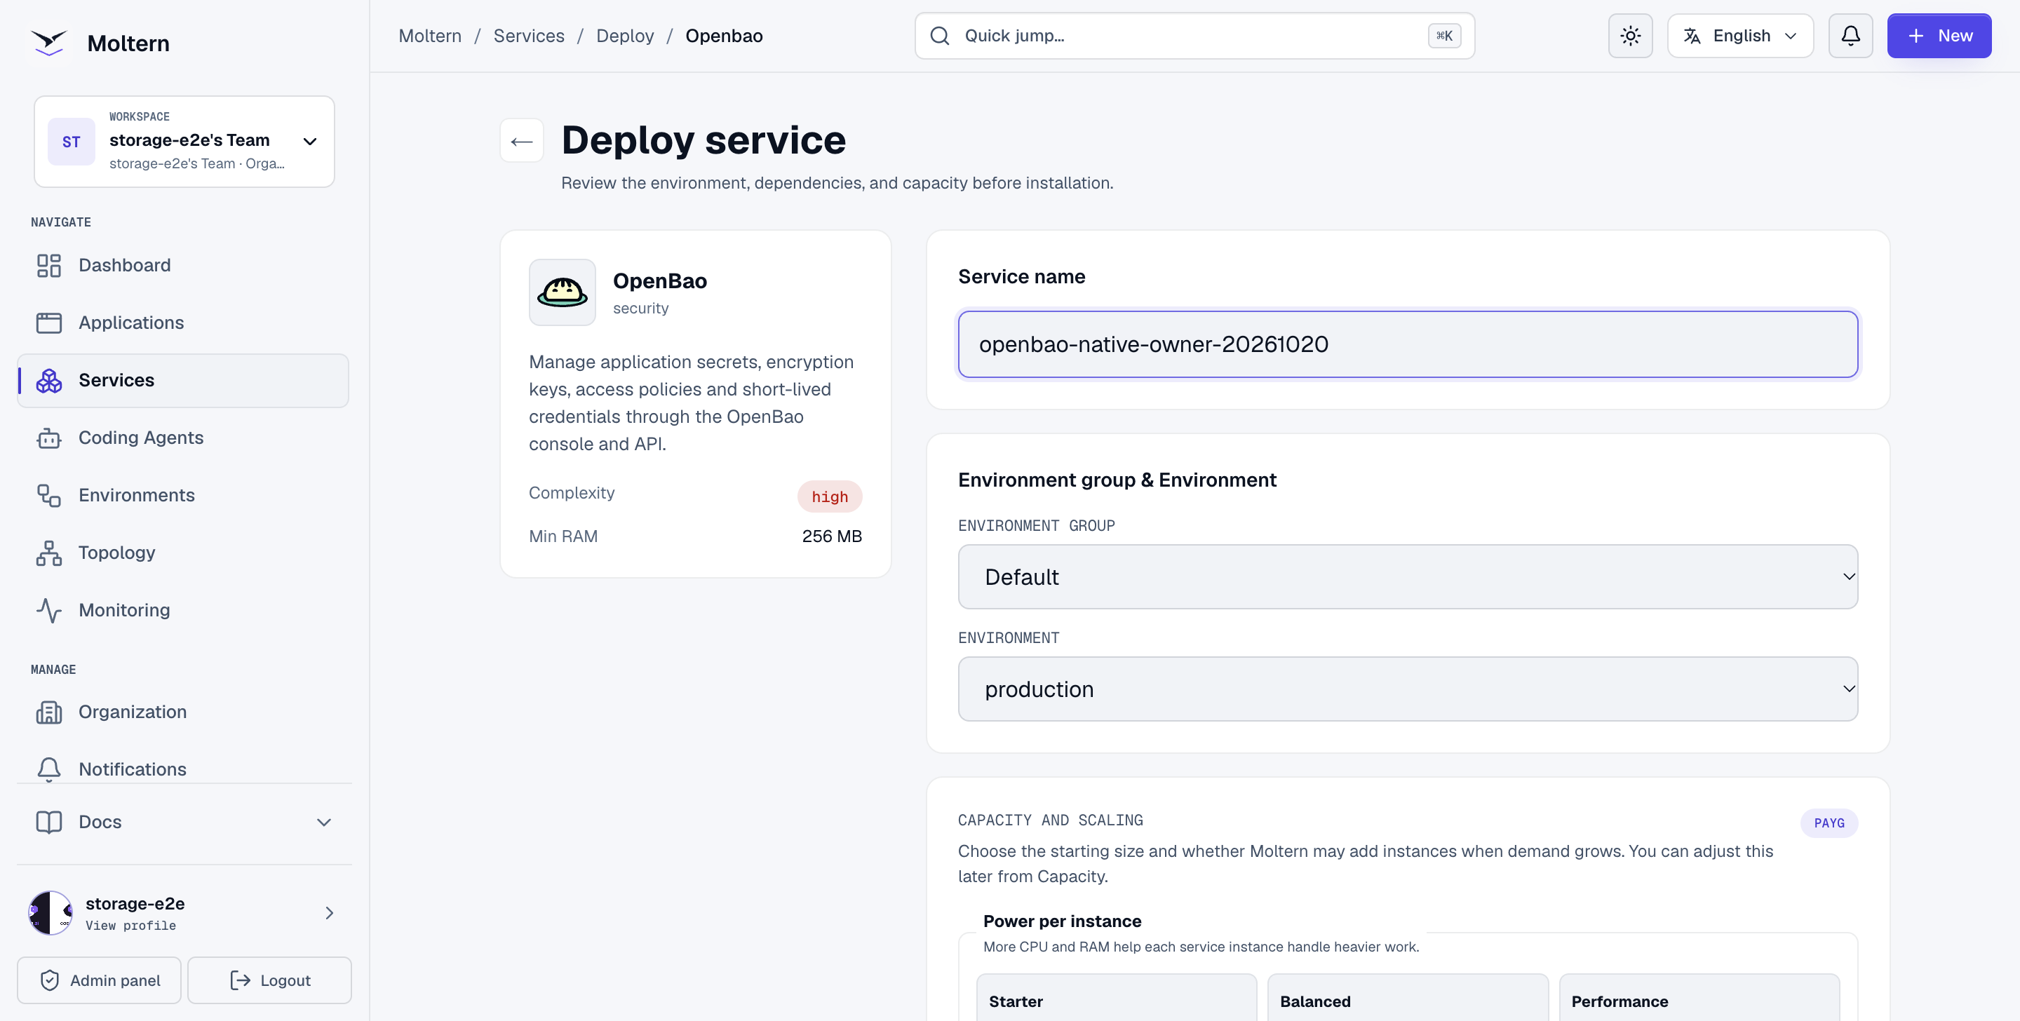Click the search magnifier icon
Screen dimensions: 2020x1021
[939, 36]
